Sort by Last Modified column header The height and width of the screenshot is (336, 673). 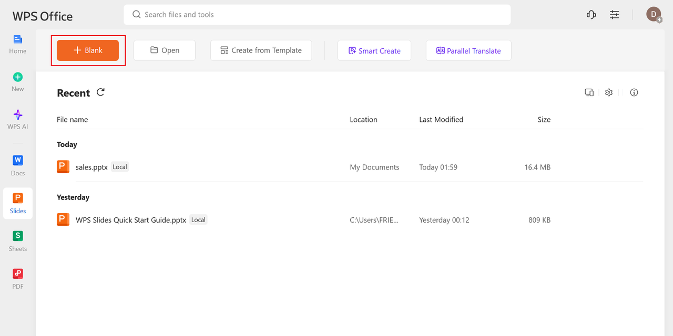(x=441, y=120)
